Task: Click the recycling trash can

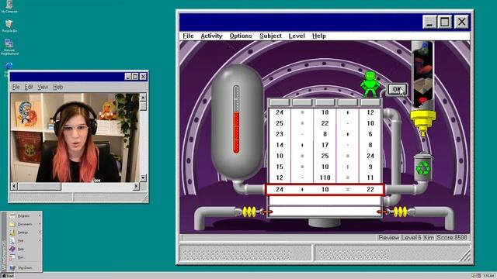Action: (422, 167)
